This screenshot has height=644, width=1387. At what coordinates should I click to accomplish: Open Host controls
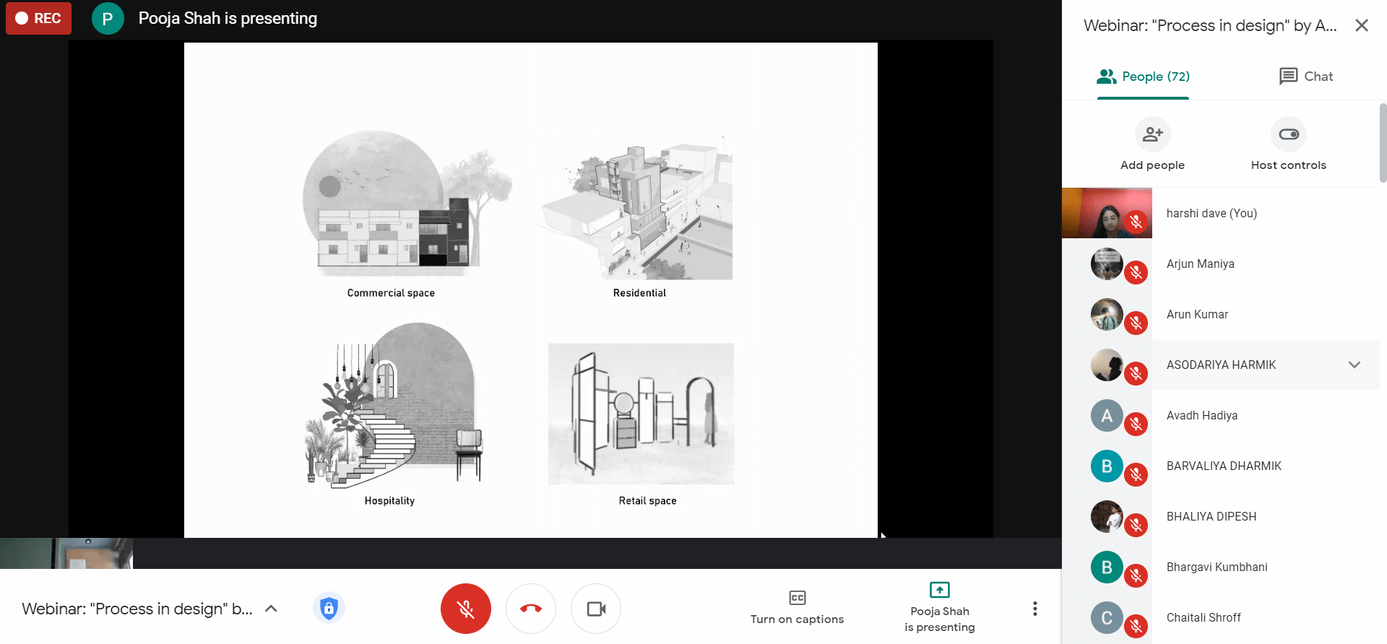(1288, 135)
